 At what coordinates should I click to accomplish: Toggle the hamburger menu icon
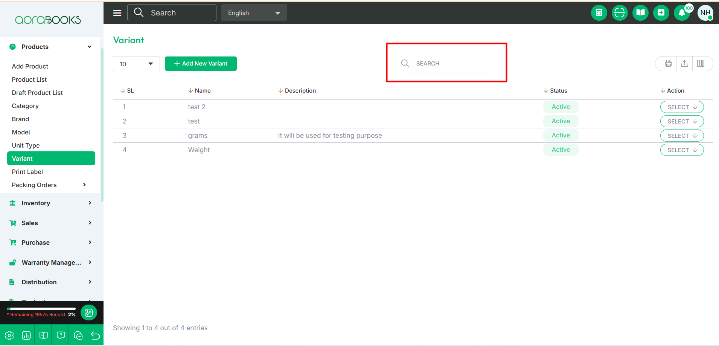[x=117, y=13]
